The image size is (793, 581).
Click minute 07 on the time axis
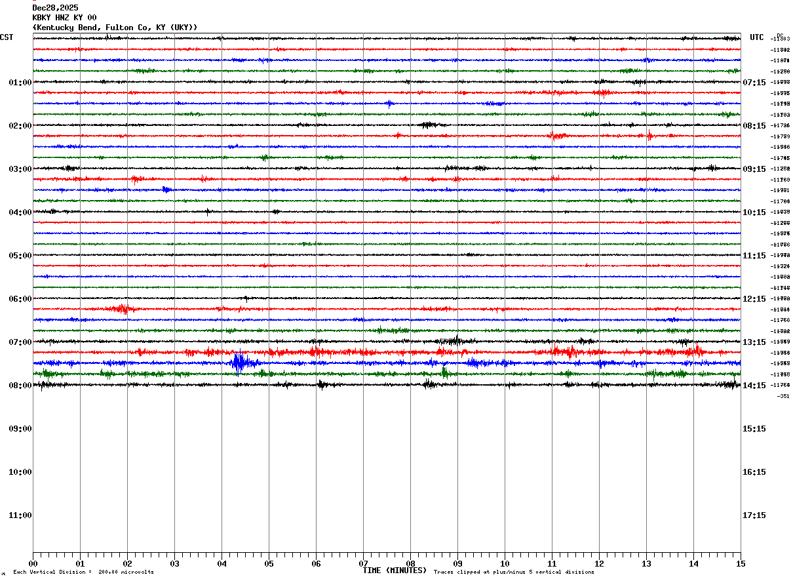363,563
